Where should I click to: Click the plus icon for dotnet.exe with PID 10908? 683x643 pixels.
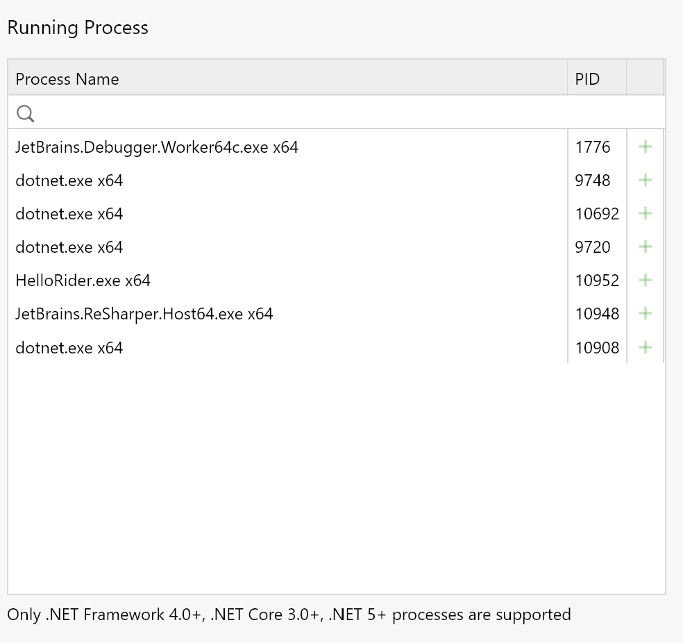tap(645, 347)
